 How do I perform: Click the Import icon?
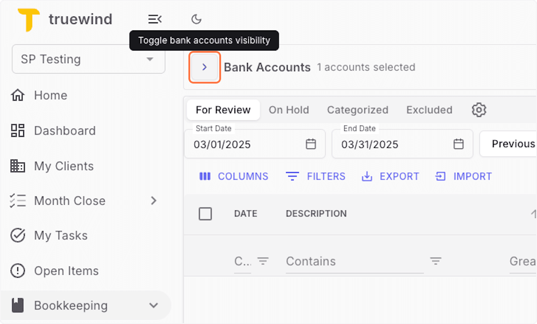pyautogui.click(x=439, y=176)
